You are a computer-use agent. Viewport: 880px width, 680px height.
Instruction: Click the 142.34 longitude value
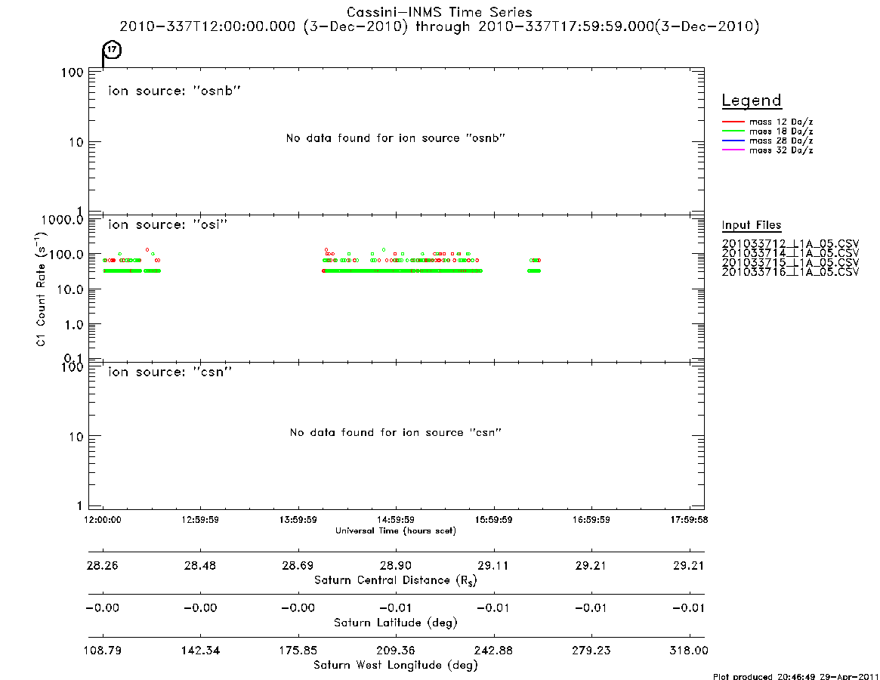[x=200, y=651]
